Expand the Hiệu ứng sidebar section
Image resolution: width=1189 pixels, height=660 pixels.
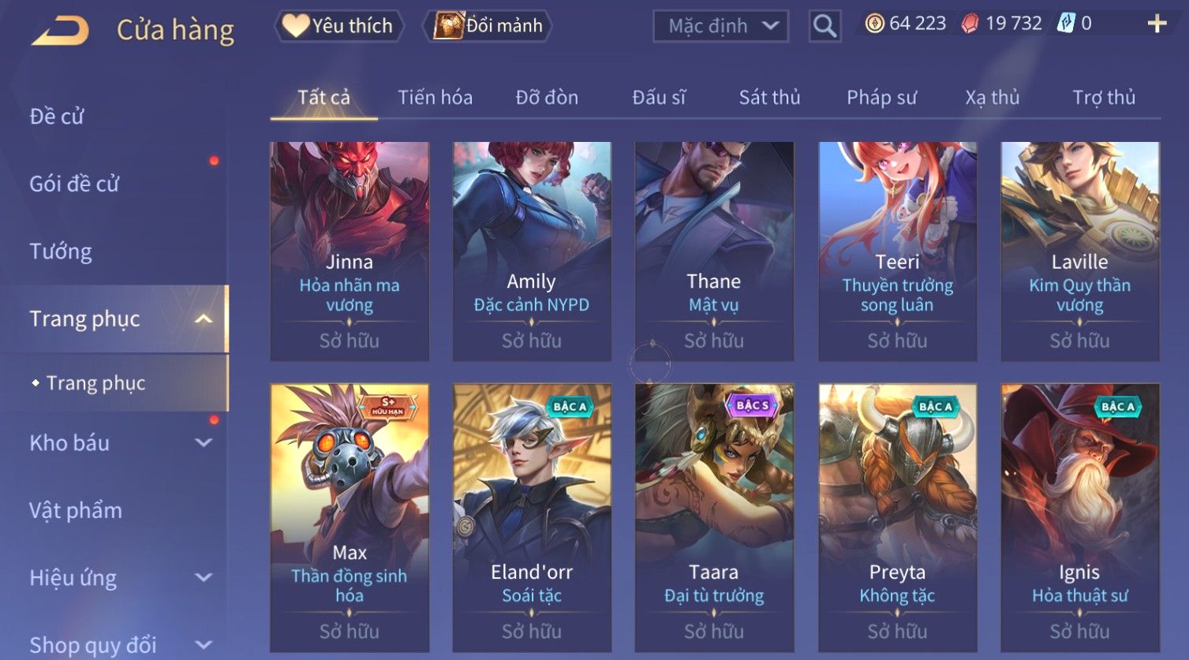tap(204, 578)
